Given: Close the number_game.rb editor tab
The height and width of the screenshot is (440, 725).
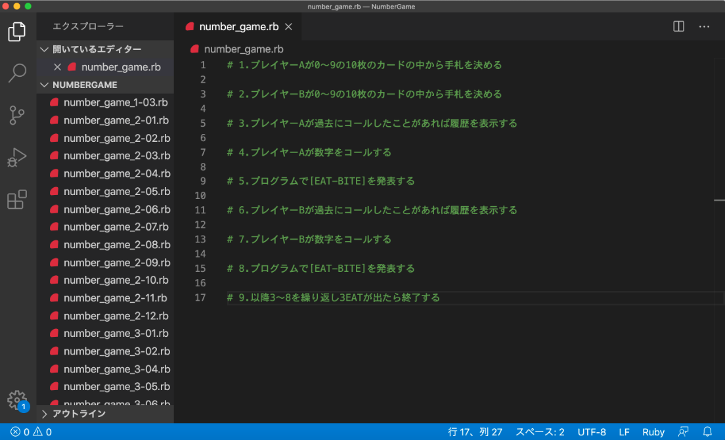Looking at the screenshot, I should coord(288,27).
